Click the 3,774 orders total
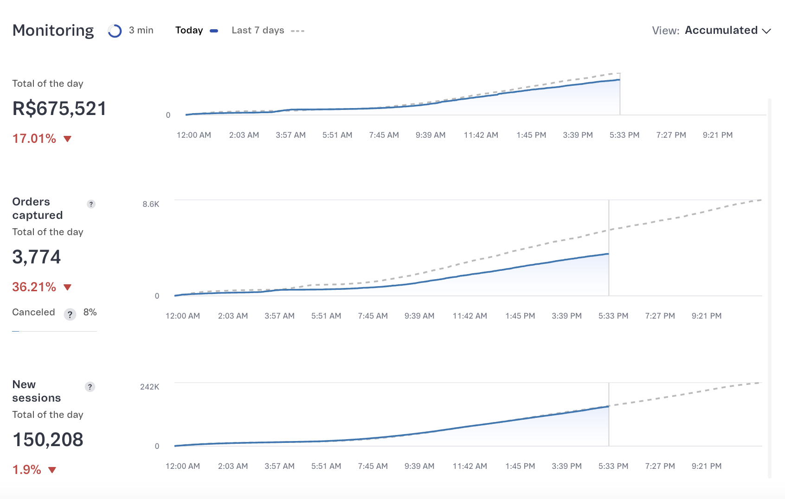The image size is (785, 499). tap(37, 257)
